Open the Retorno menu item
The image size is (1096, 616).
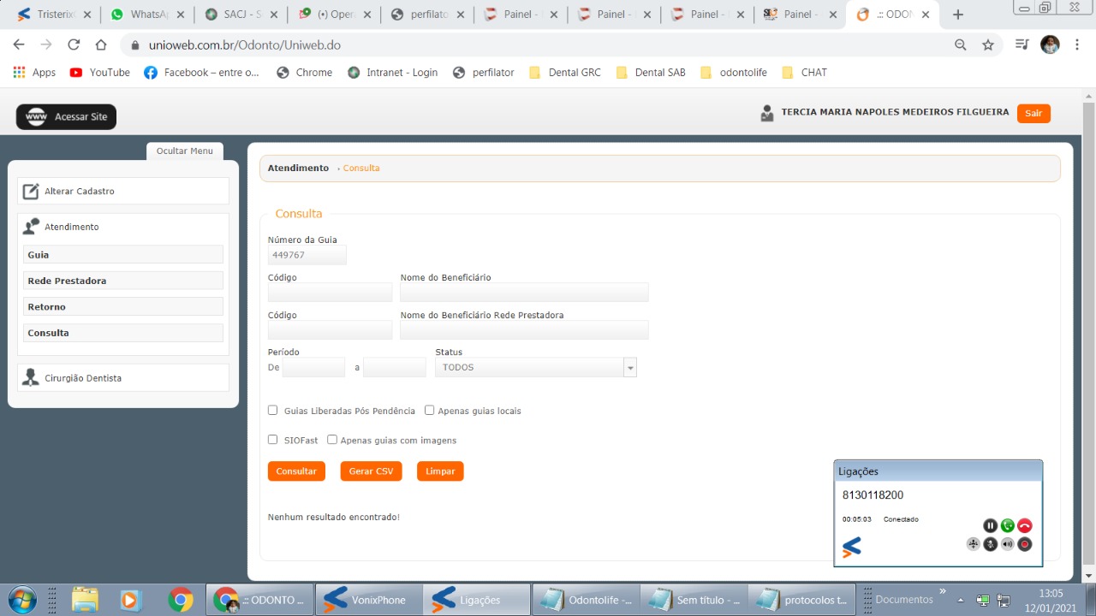click(125, 306)
